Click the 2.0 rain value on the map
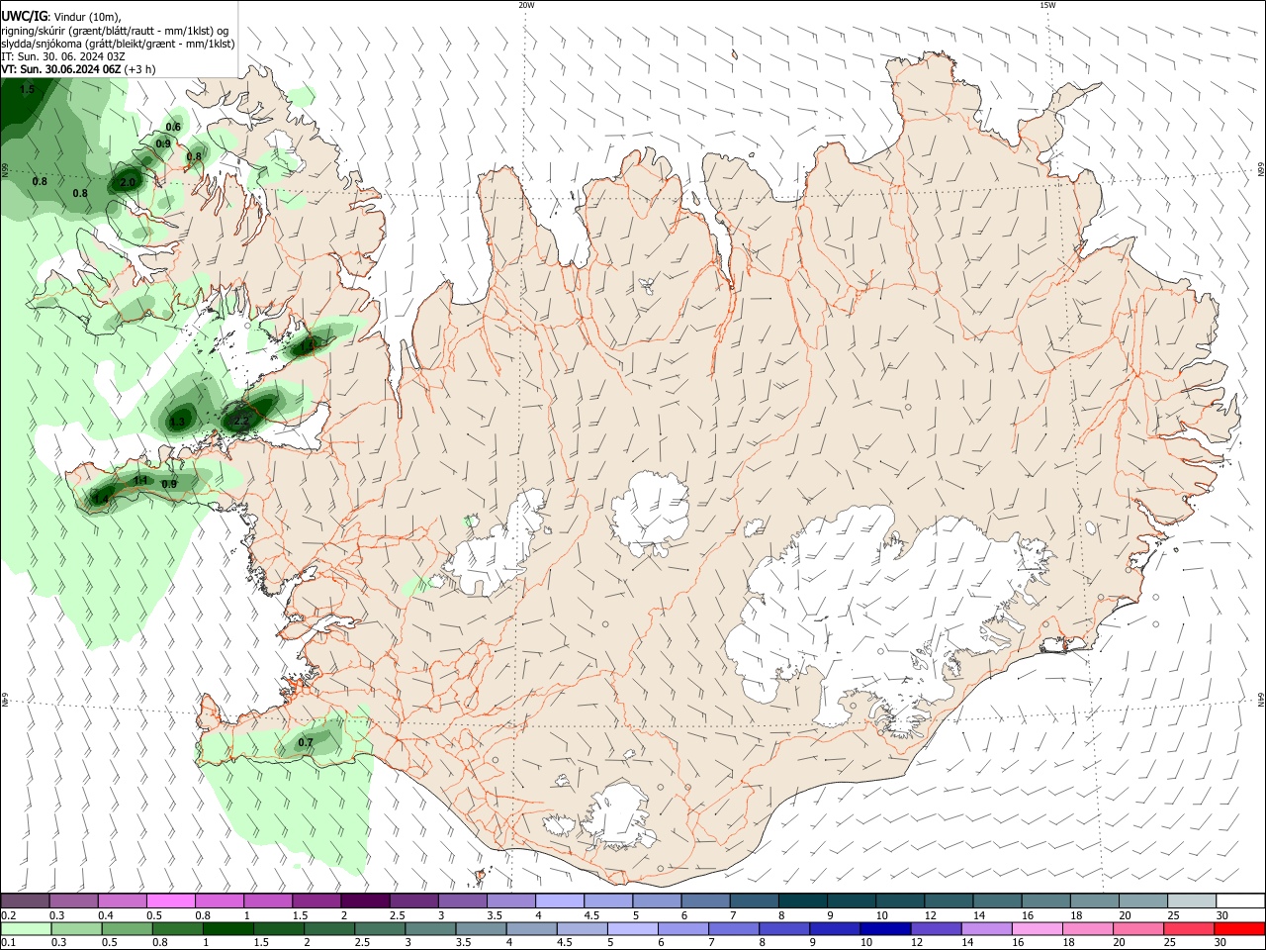1266x950 pixels. pos(128,183)
